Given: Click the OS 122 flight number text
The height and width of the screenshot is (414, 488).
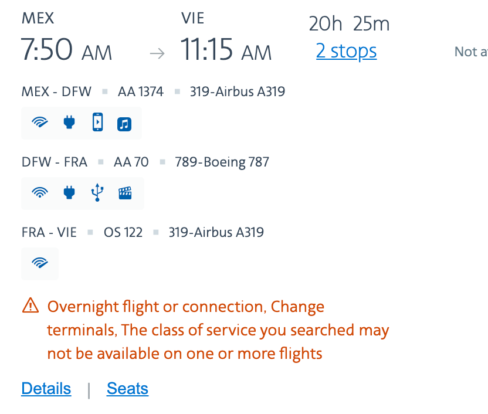Looking at the screenshot, I should point(123,232).
